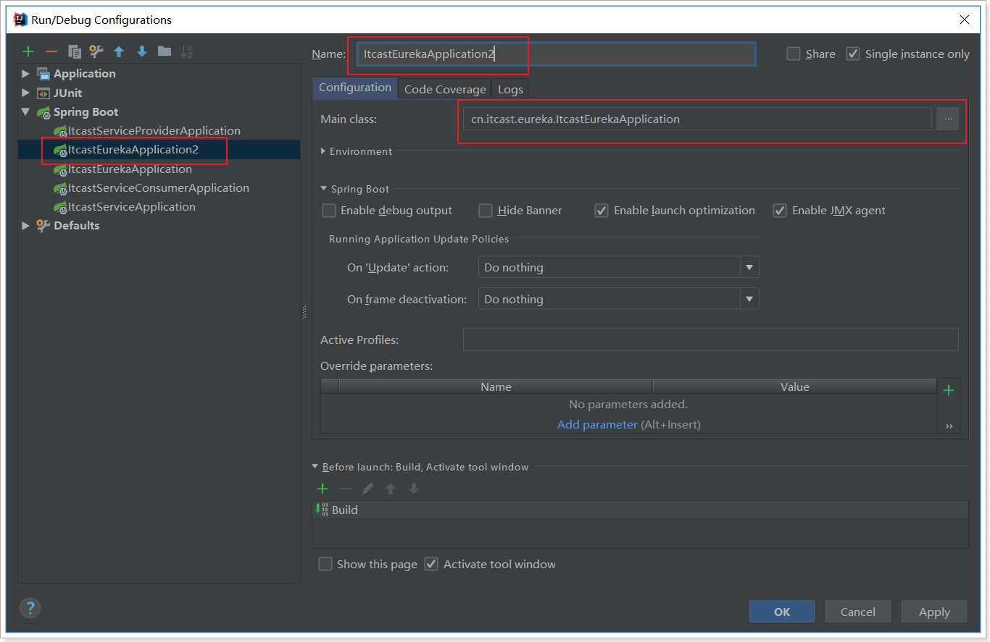Uncheck Activate tool window
Image resolution: width=990 pixels, height=642 pixels.
[431, 564]
